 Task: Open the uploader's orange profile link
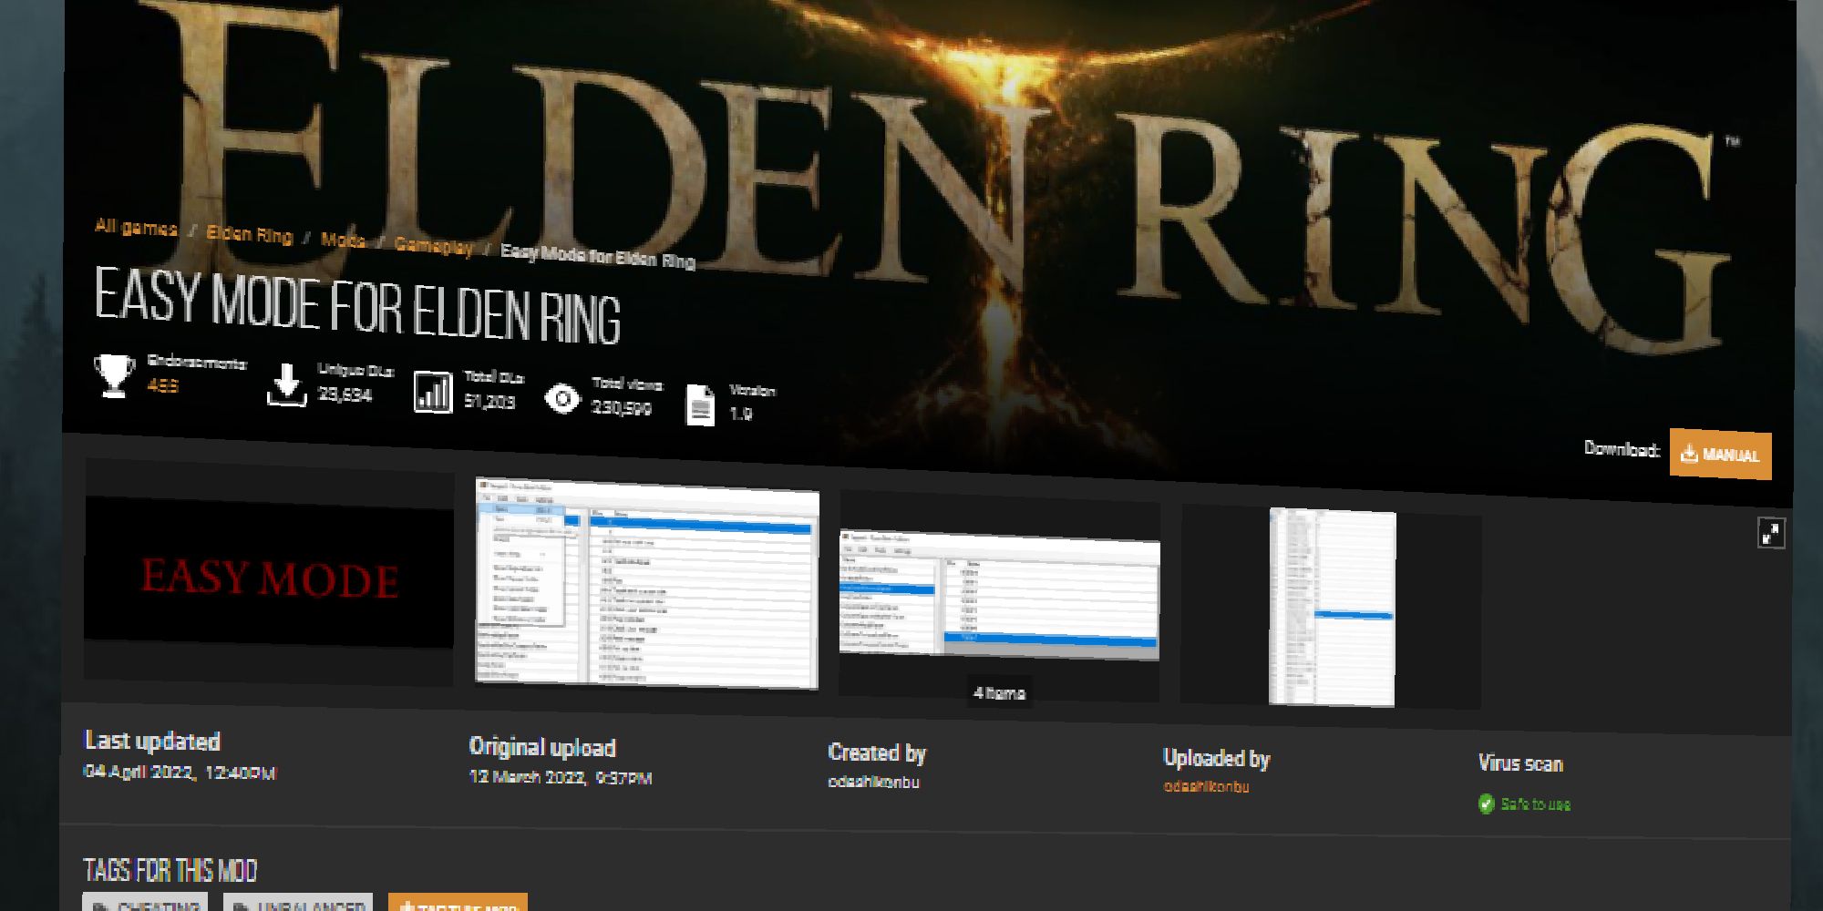(x=1206, y=785)
